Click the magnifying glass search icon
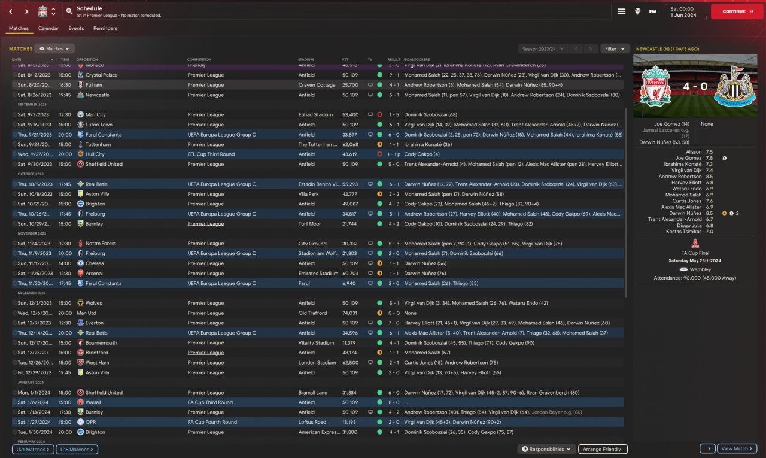Viewport: 766px width, 458px height. click(69, 11)
